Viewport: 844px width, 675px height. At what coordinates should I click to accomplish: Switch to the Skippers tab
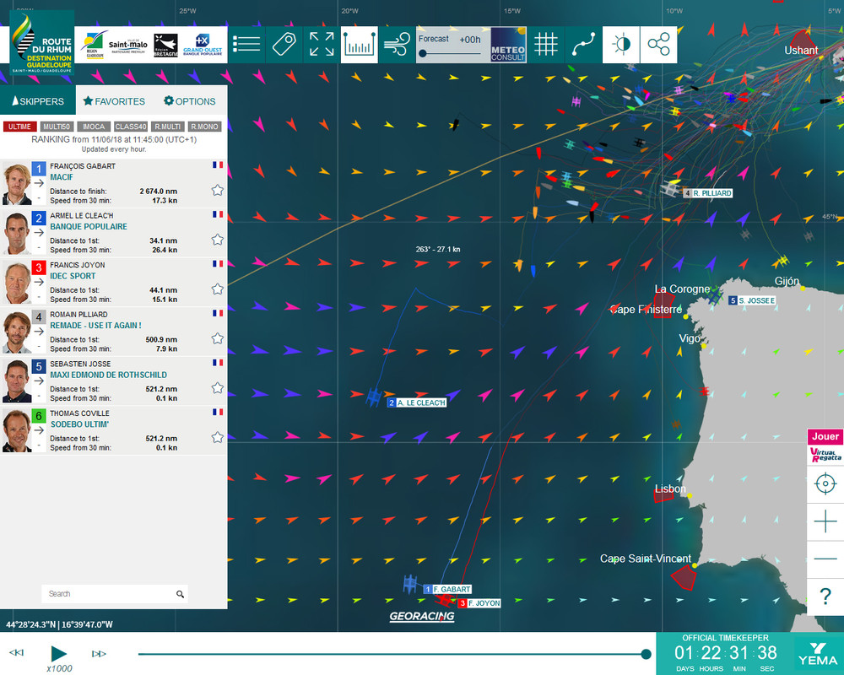click(38, 100)
